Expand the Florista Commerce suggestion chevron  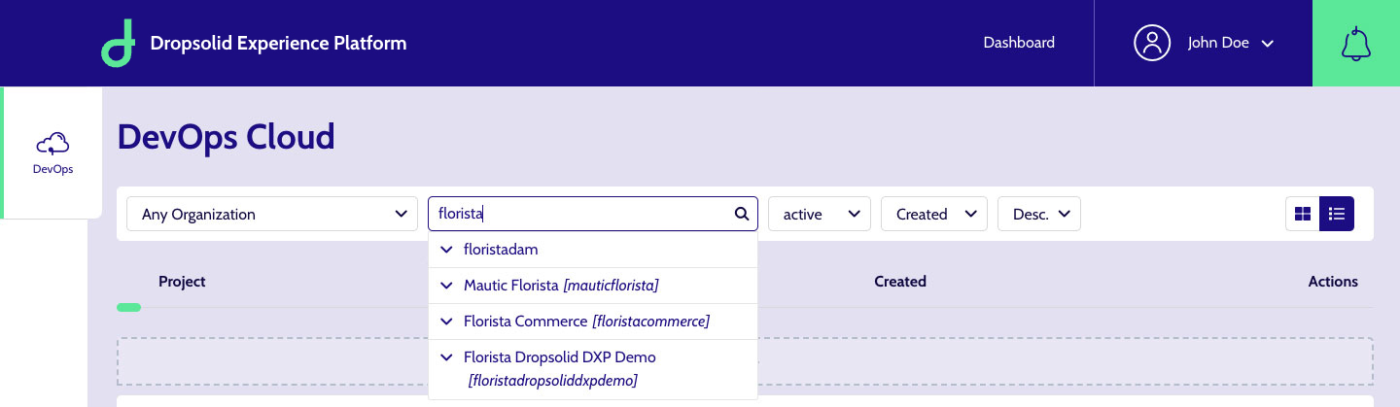point(446,321)
